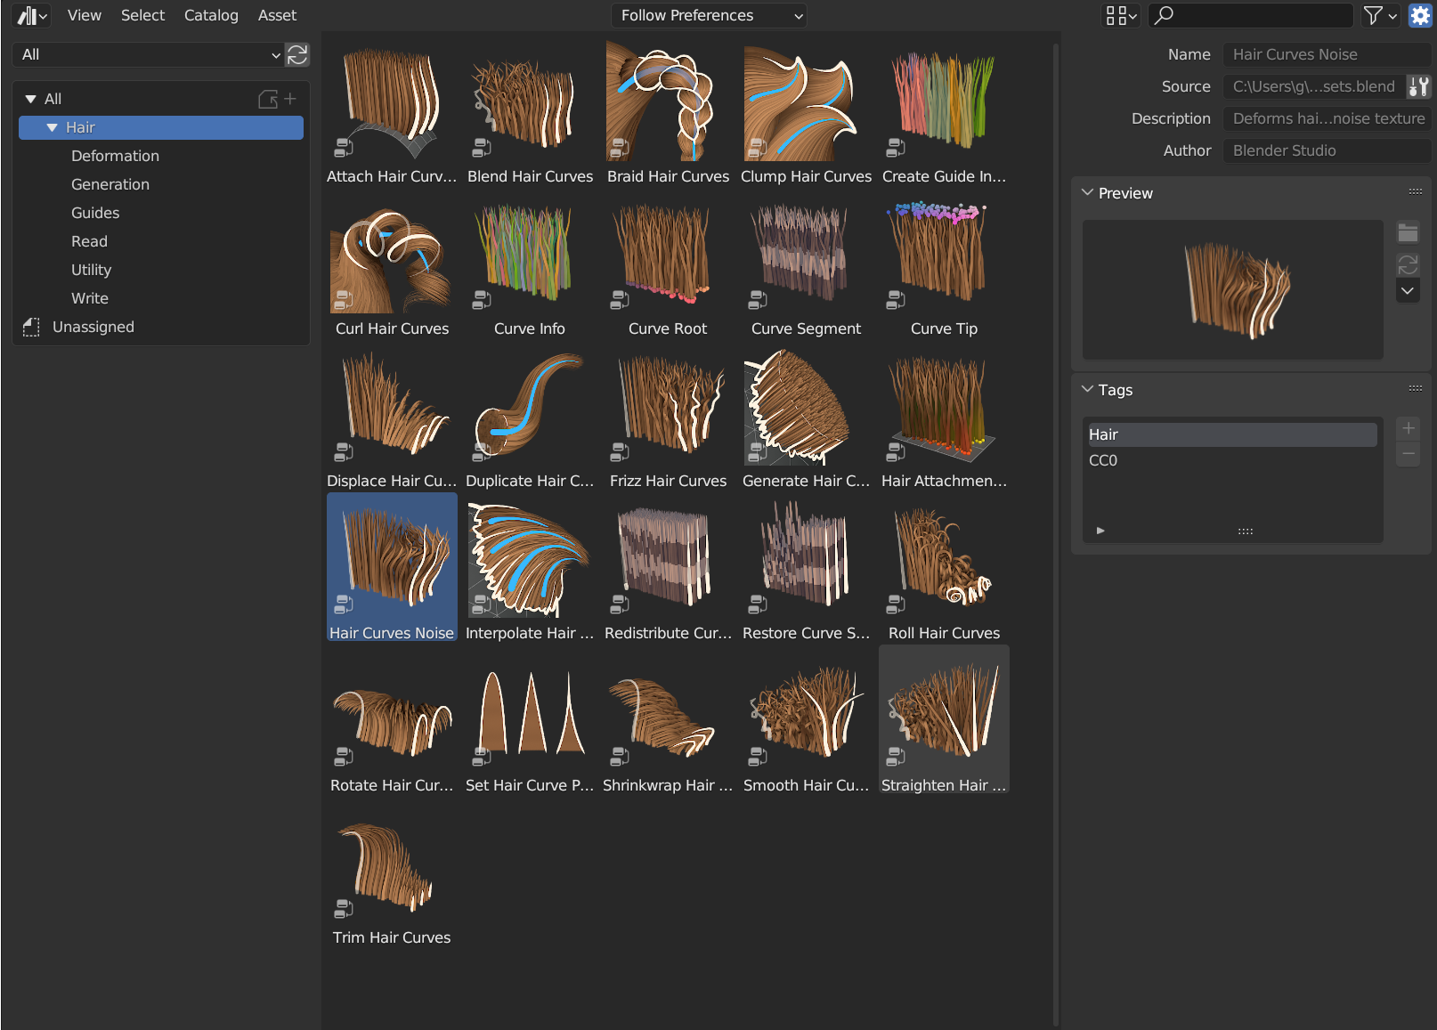Screen dimensions: 1437x1030
Task: Refresh the asset library
Action: tap(297, 54)
